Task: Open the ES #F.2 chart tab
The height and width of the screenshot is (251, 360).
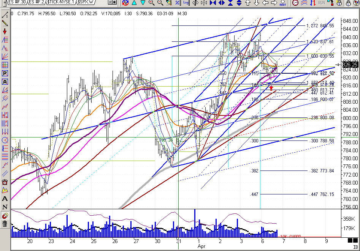Action: point(36,2)
